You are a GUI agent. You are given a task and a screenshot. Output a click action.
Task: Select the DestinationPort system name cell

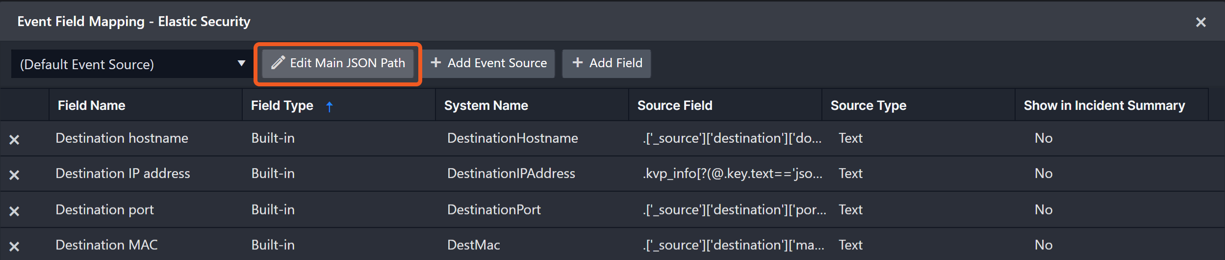click(x=494, y=210)
